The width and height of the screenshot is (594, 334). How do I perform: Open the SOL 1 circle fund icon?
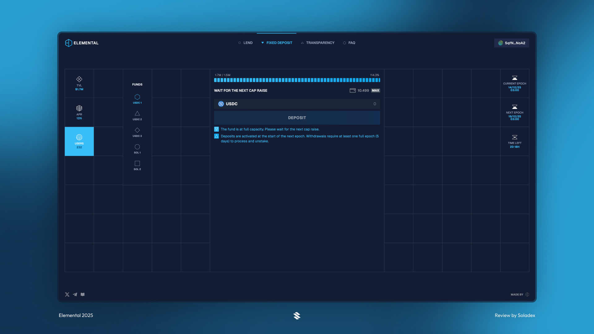pos(137,147)
